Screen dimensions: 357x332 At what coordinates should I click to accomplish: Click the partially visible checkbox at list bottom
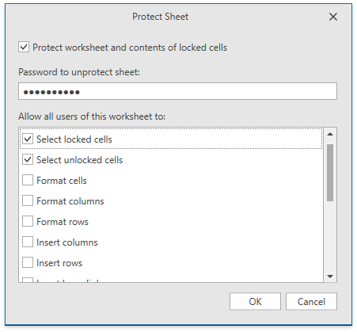click(x=28, y=280)
